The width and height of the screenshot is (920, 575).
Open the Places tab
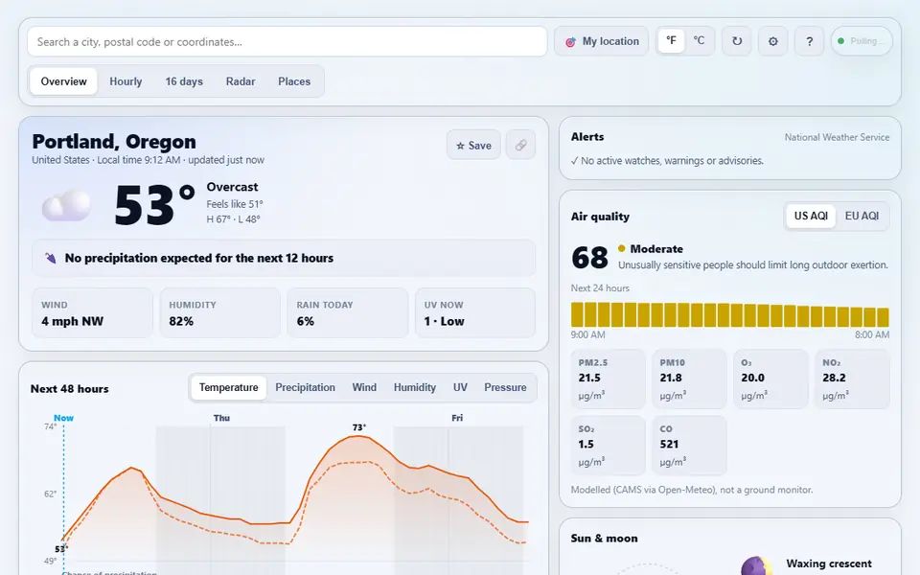click(x=294, y=81)
